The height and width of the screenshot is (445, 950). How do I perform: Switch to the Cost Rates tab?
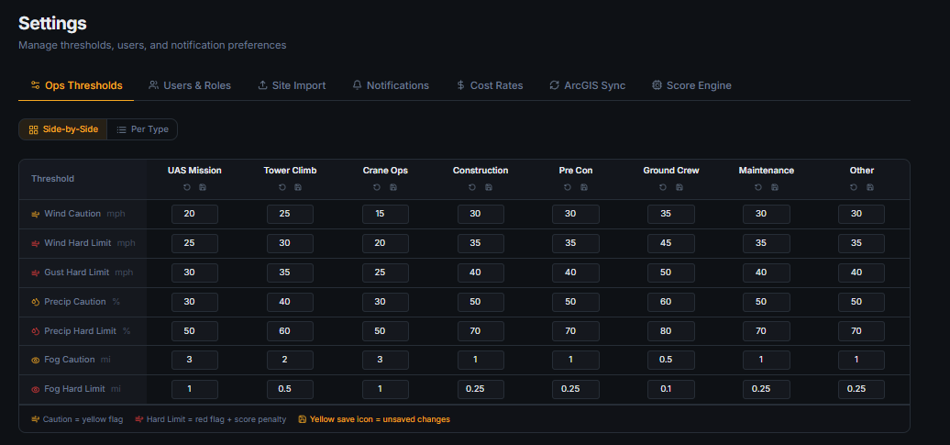(x=490, y=85)
